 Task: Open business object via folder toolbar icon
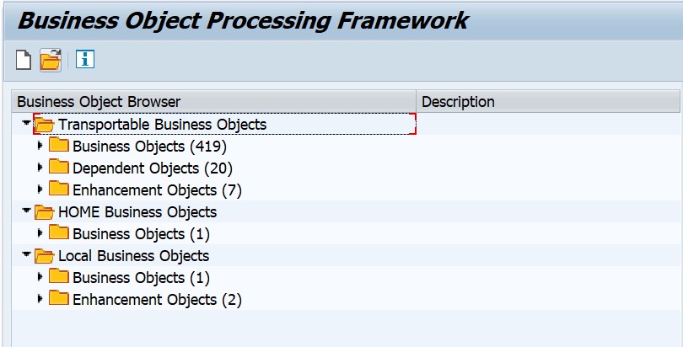tap(51, 60)
